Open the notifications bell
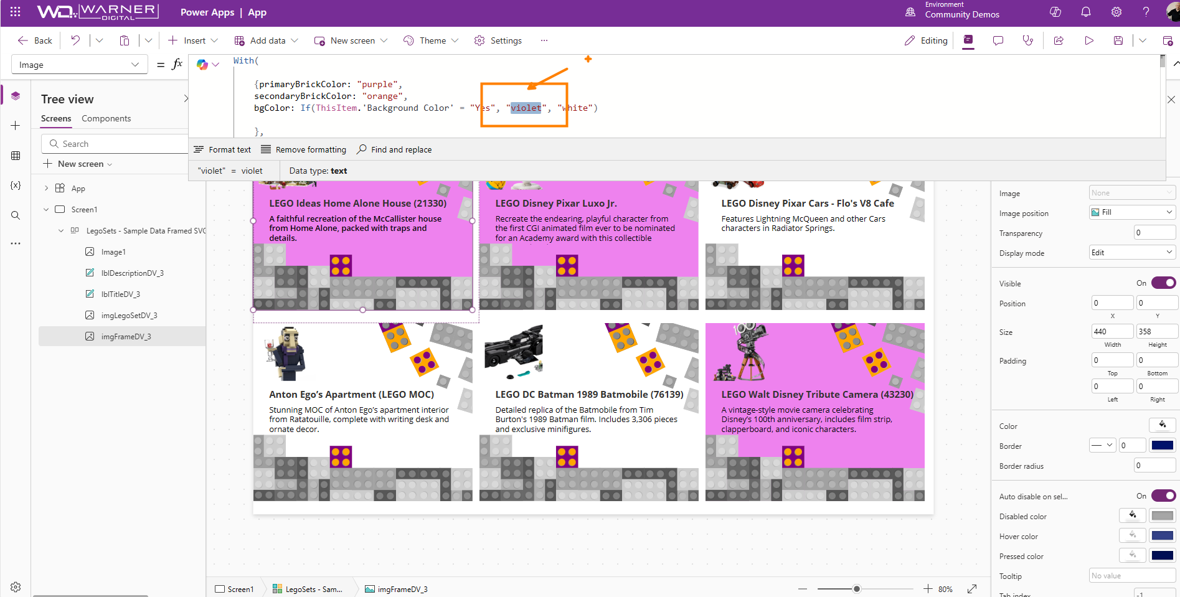Viewport: 1180px width, 597px height. coord(1086,12)
